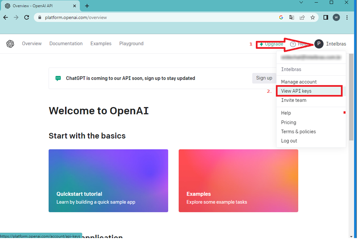
Task: Go back with the browser back arrow
Action: [6, 18]
